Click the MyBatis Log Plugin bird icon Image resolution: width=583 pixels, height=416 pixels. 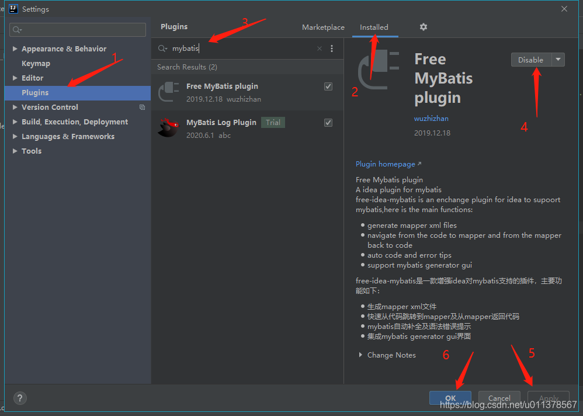[x=168, y=128]
